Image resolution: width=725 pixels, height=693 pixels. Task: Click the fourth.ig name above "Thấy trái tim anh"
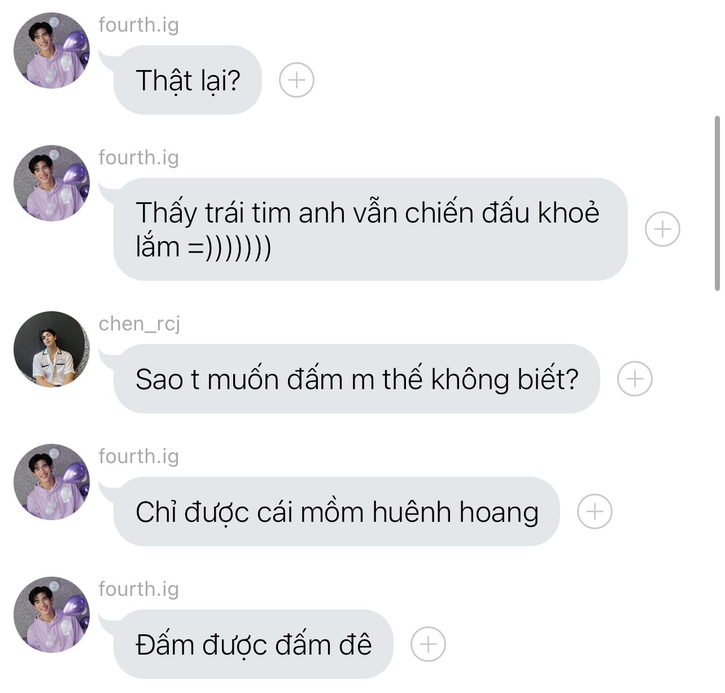click(x=138, y=158)
